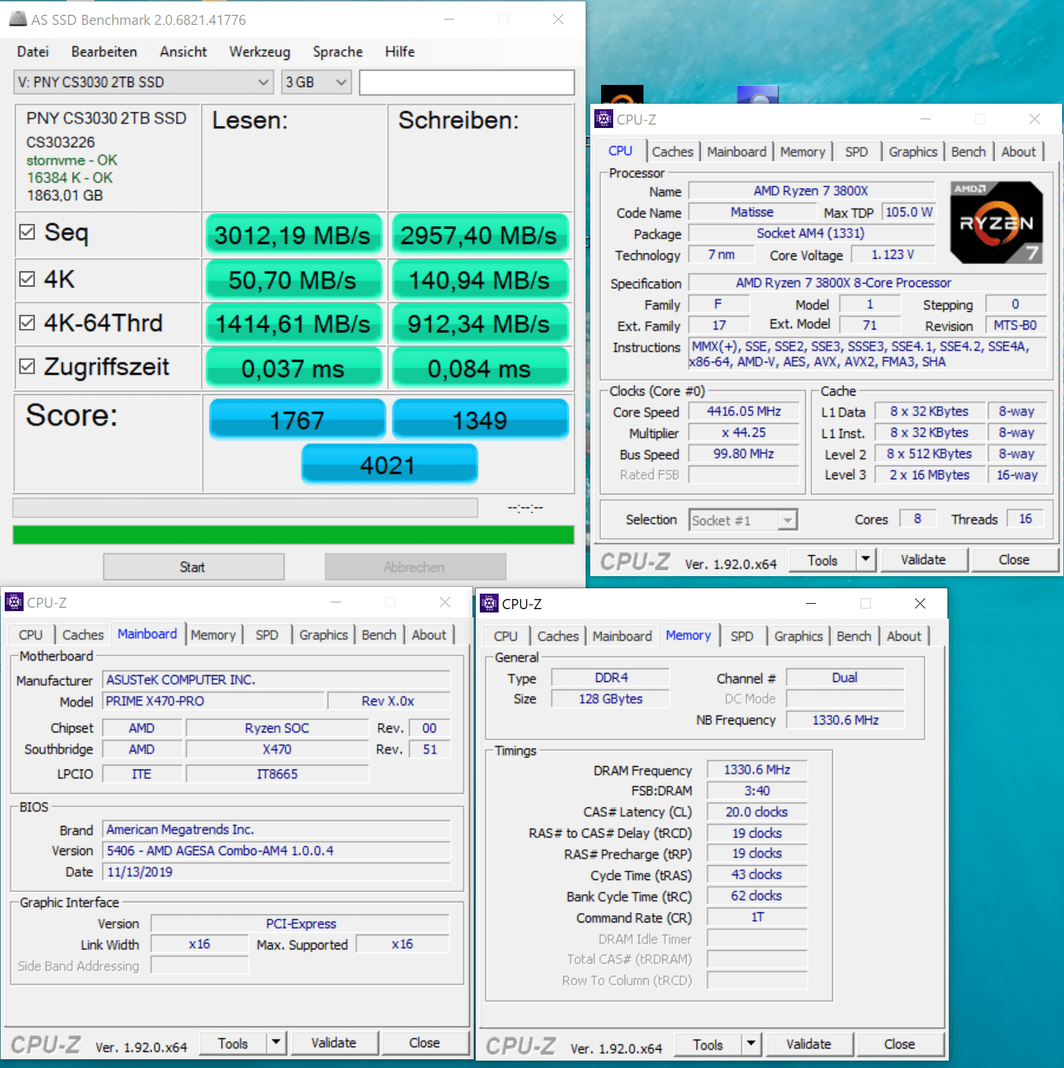The width and height of the screenshot is (1064, 1068).
Task: Open the Bearbeiten menu
Action: (x=104, y=52)
